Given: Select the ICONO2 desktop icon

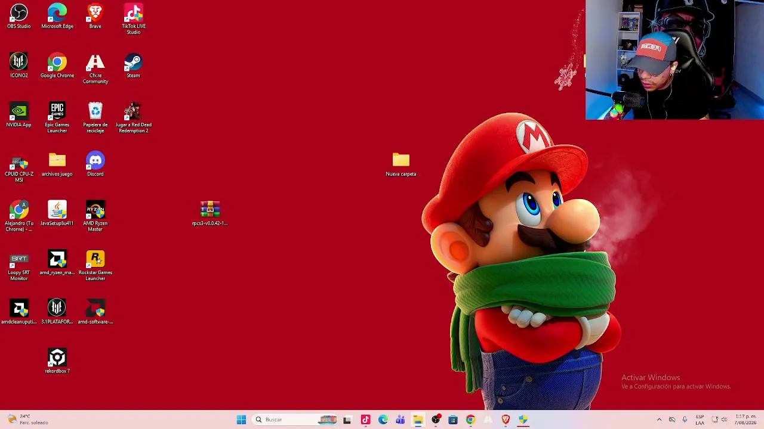Looking at the screenshot, I should tap(19, 66).
